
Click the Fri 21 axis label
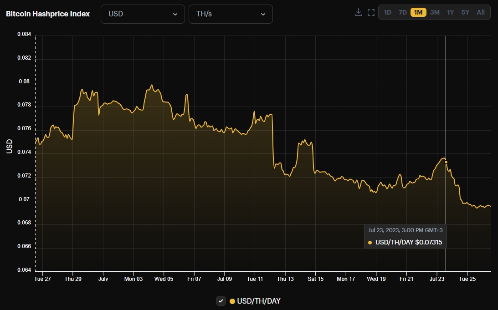pos(406,279)
